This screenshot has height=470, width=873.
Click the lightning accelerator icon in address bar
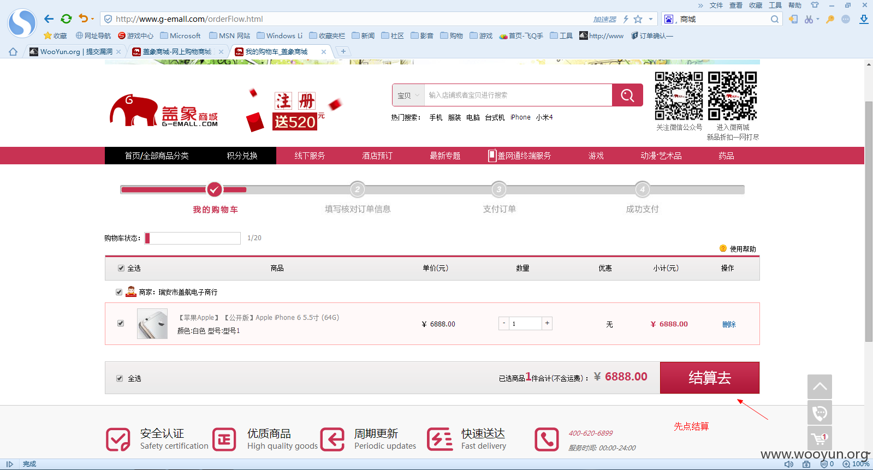[x=626, y=19]
